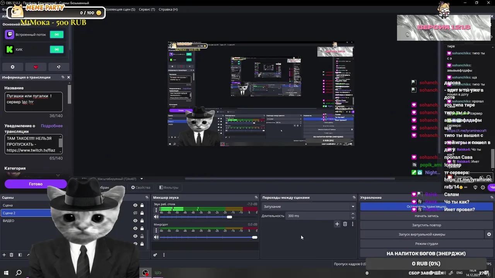Open advanced audio properties gear in mixer
Viewport: 495px width, 278px height.
tap(155, 255)
